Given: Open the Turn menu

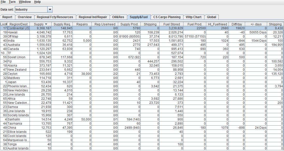Looking at the screenshot, I should (12, 2).
